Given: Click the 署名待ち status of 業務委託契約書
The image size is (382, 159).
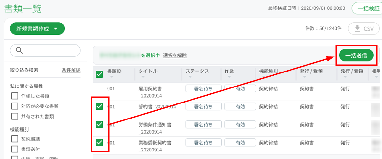Looking at the screenshot, I should (204, 143).
